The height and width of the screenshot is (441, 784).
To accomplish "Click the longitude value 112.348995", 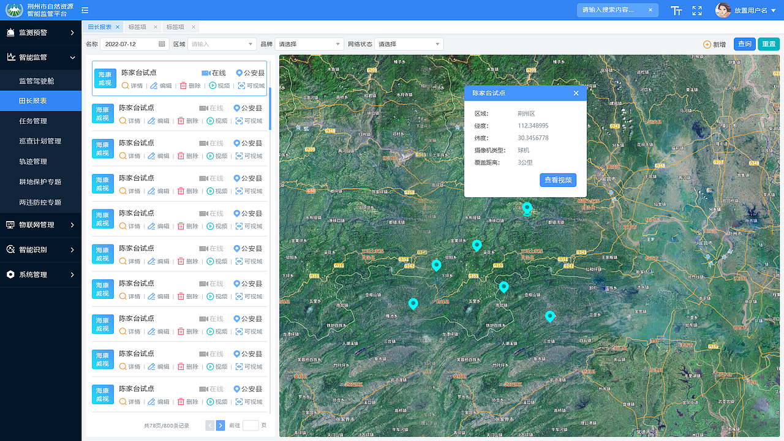I will [533, 126].
